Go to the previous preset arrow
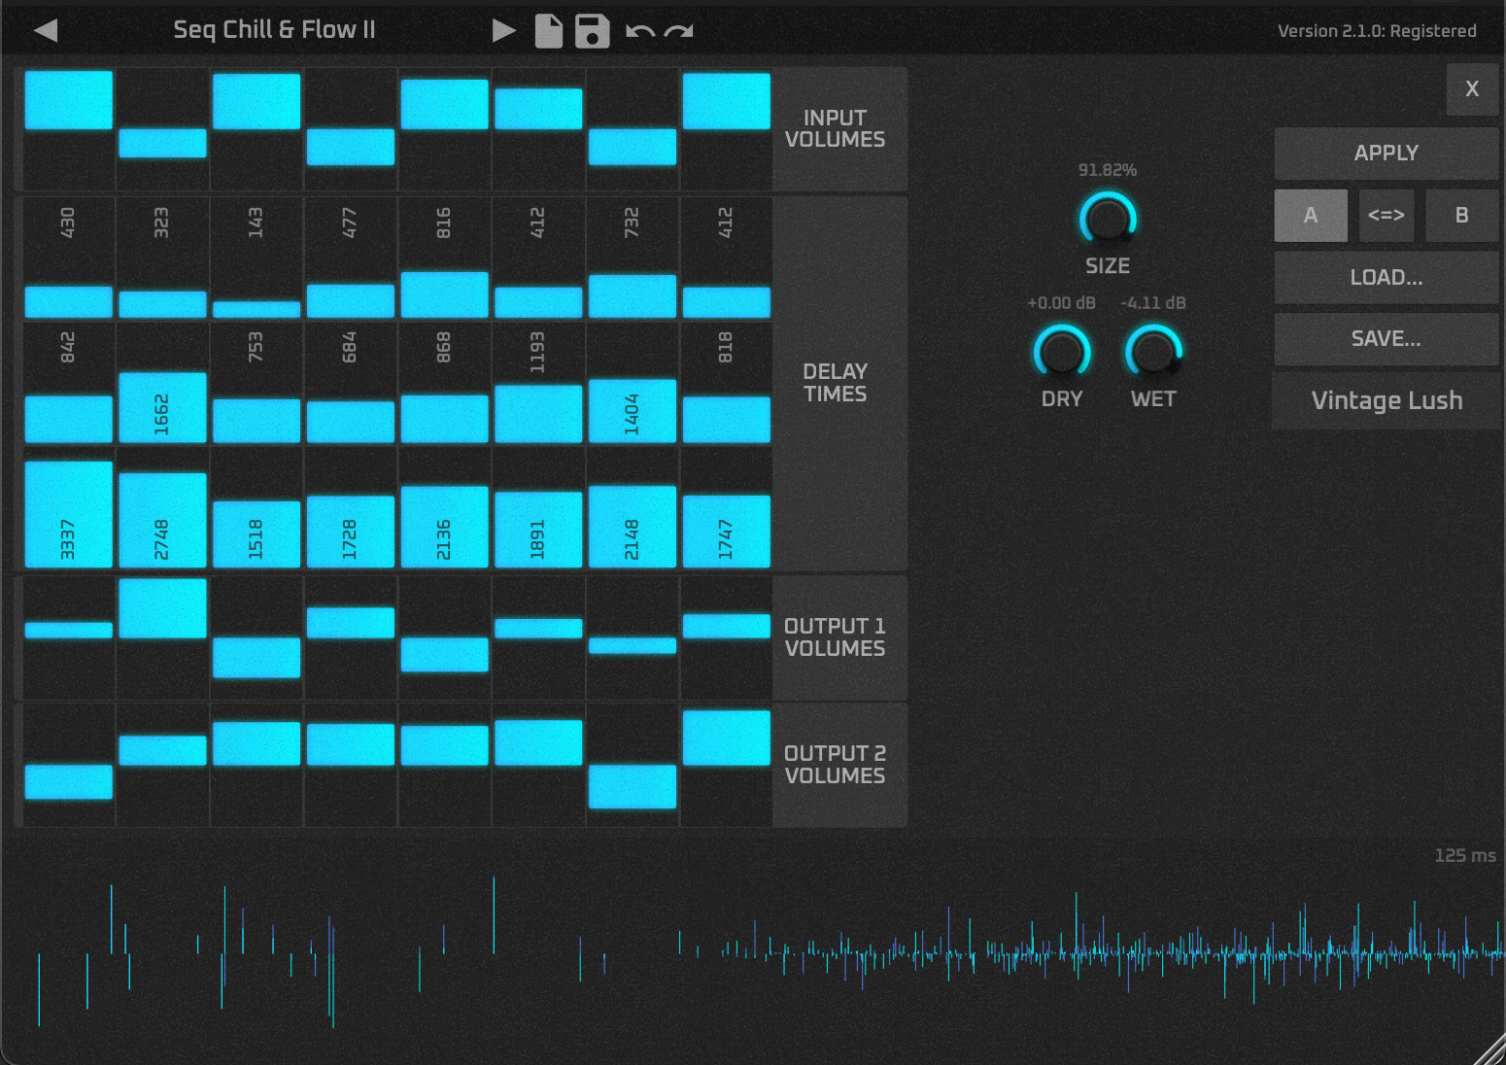1506x1065 pixels. tap(46, 31)
